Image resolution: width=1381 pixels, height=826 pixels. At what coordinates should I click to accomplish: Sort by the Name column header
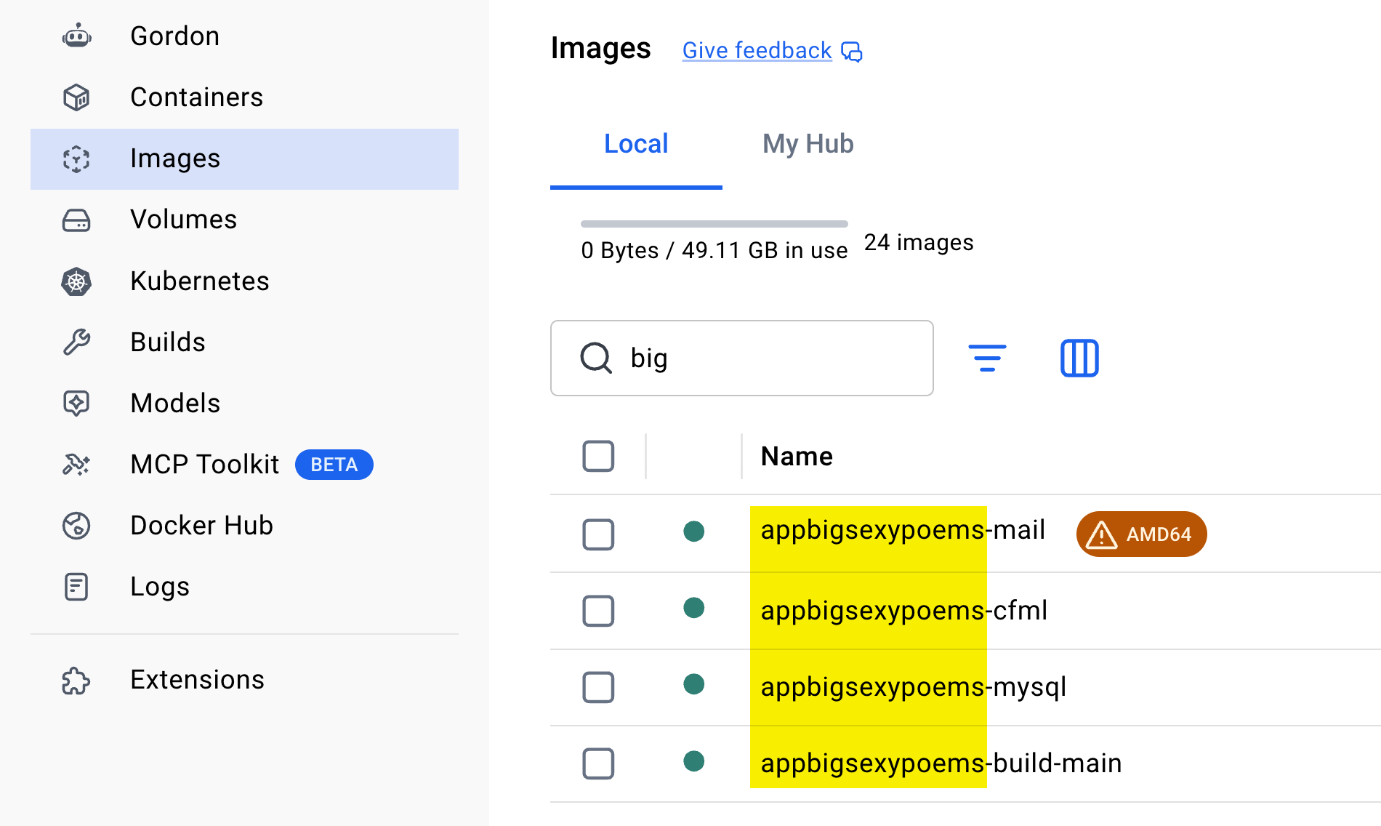797,457
